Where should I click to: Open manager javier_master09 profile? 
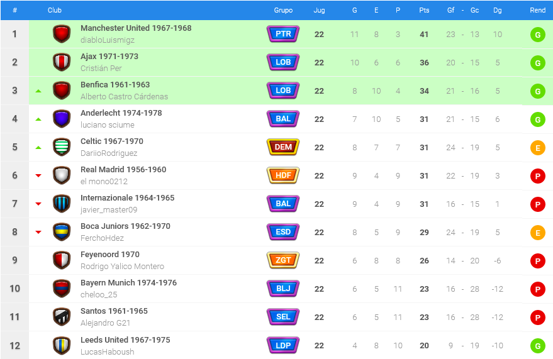[x=109, y=209]
